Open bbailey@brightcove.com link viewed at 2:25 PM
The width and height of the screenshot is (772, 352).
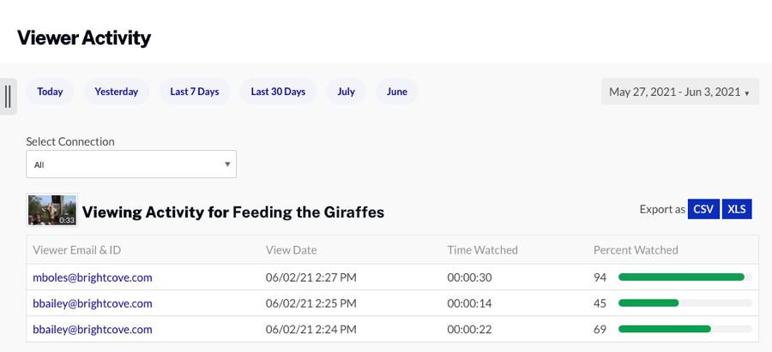coord(93,303)
